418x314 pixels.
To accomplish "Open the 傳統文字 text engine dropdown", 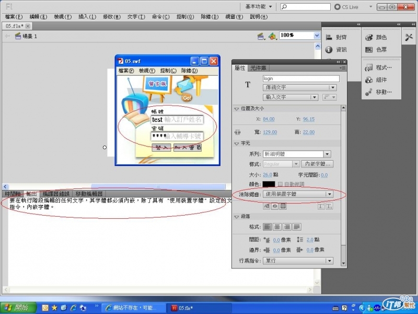I will pos(299,87).
